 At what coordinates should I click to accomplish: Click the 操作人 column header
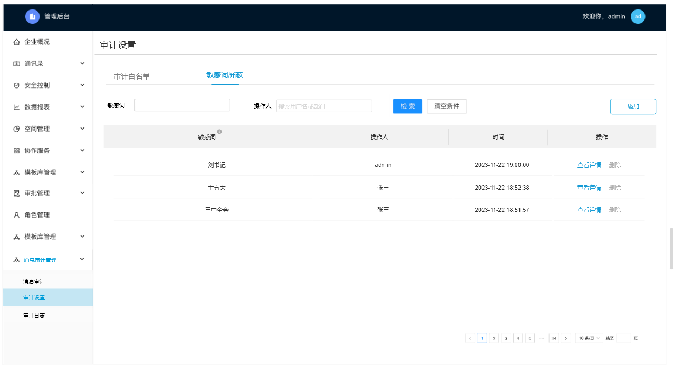point(379,137)
